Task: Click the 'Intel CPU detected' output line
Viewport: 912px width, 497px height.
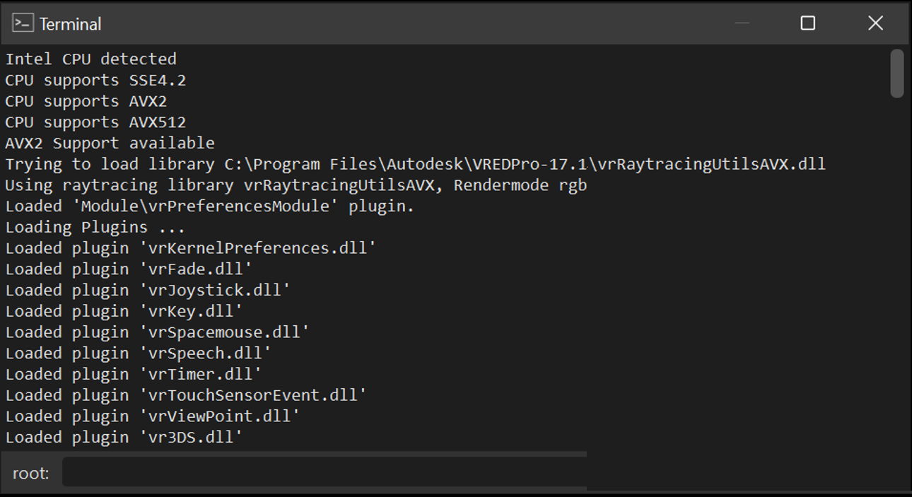Action: pos(90,59)
